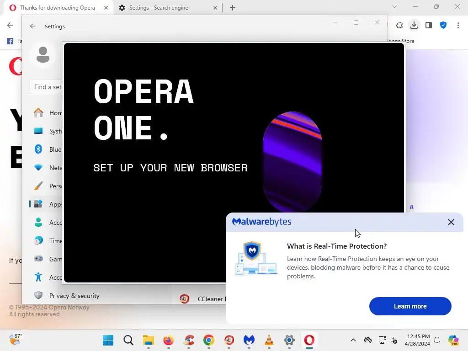This screenshot has height=351, width=468.
Task: Click the Malwarebytes logo in the popup
Action: [262, 222]
